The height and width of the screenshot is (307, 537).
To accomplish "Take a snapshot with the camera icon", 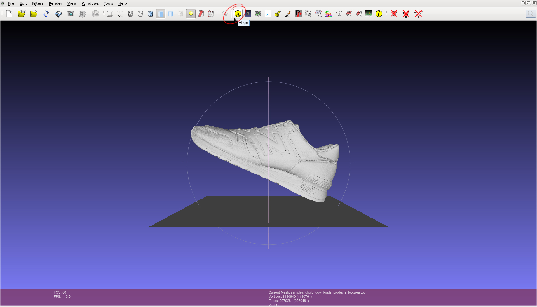I will click(x=71, y=14).
